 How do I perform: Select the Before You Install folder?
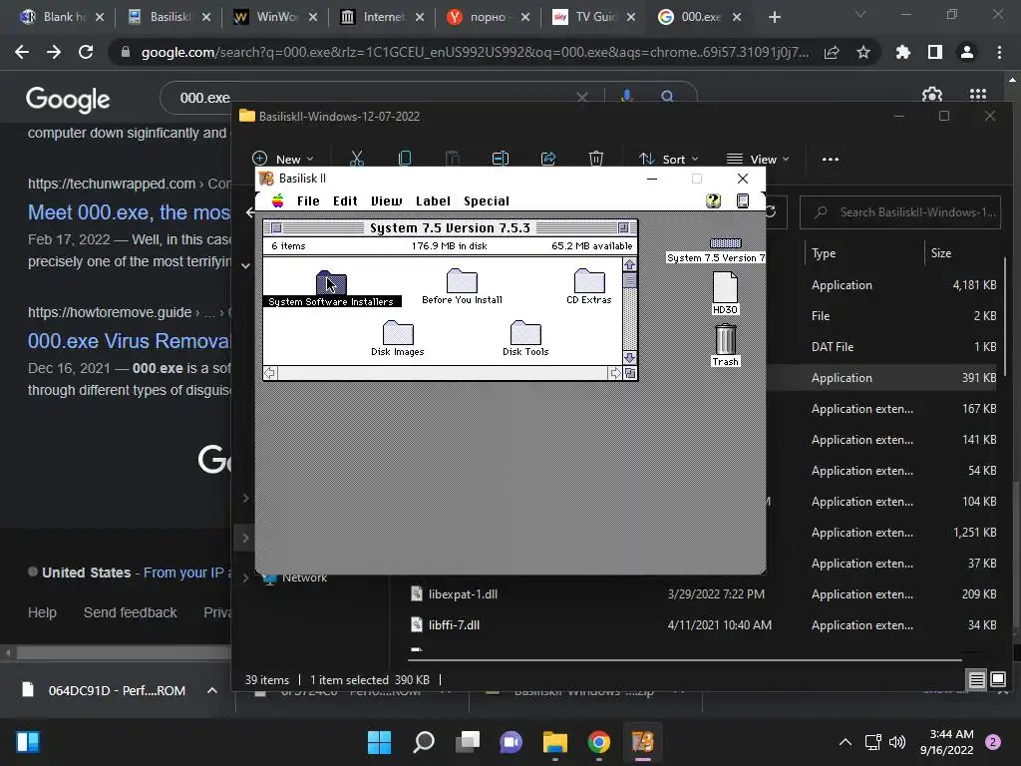tap(463, 286)
